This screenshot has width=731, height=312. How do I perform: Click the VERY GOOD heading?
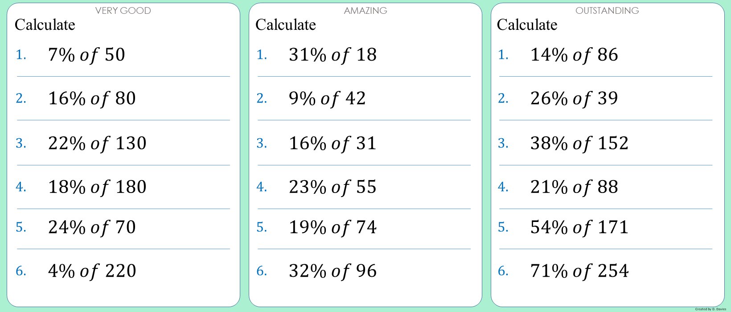click(123, 11)
